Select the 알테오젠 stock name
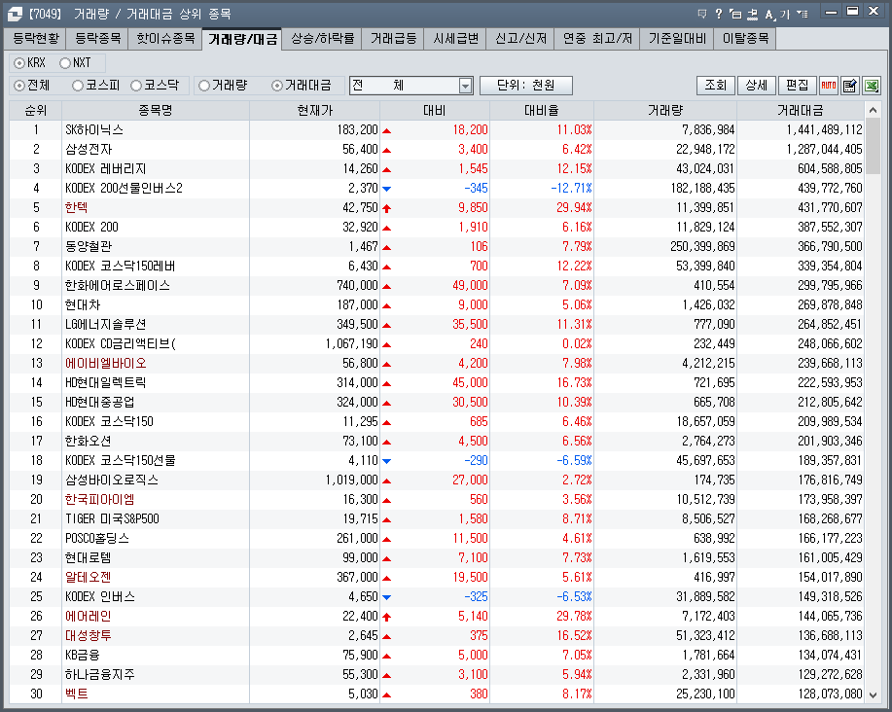The image size is (892, 712). pyautogui.click(x=89, y=577)
